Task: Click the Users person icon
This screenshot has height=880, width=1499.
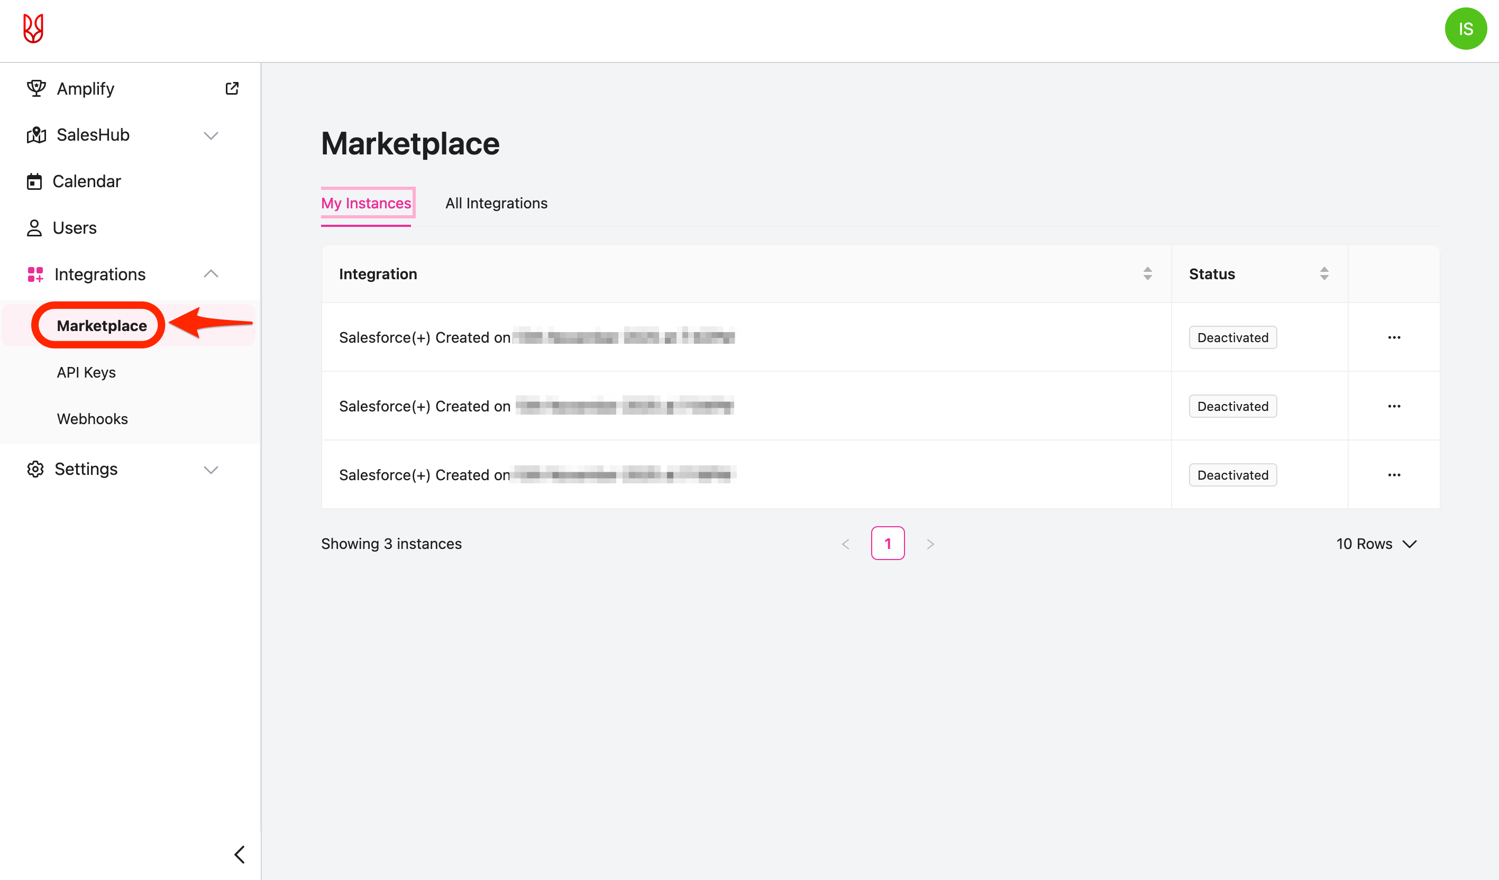Action: 34,228
